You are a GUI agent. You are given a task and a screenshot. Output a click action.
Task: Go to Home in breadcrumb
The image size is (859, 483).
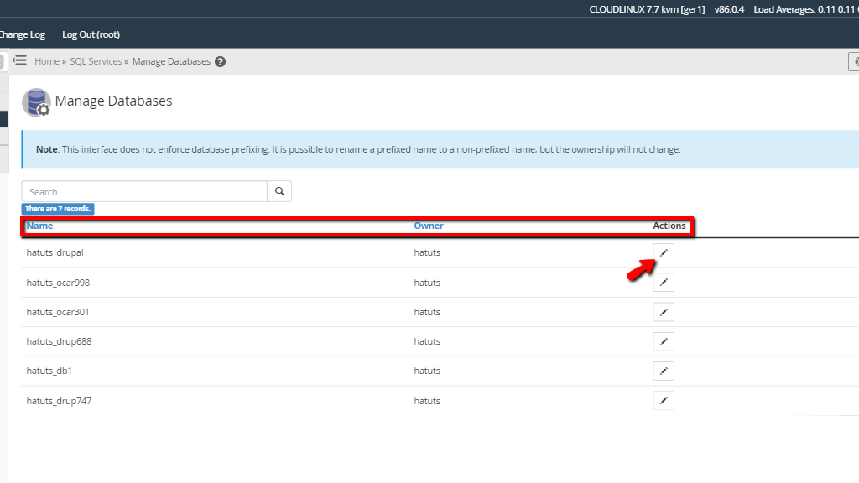point(47,61)
